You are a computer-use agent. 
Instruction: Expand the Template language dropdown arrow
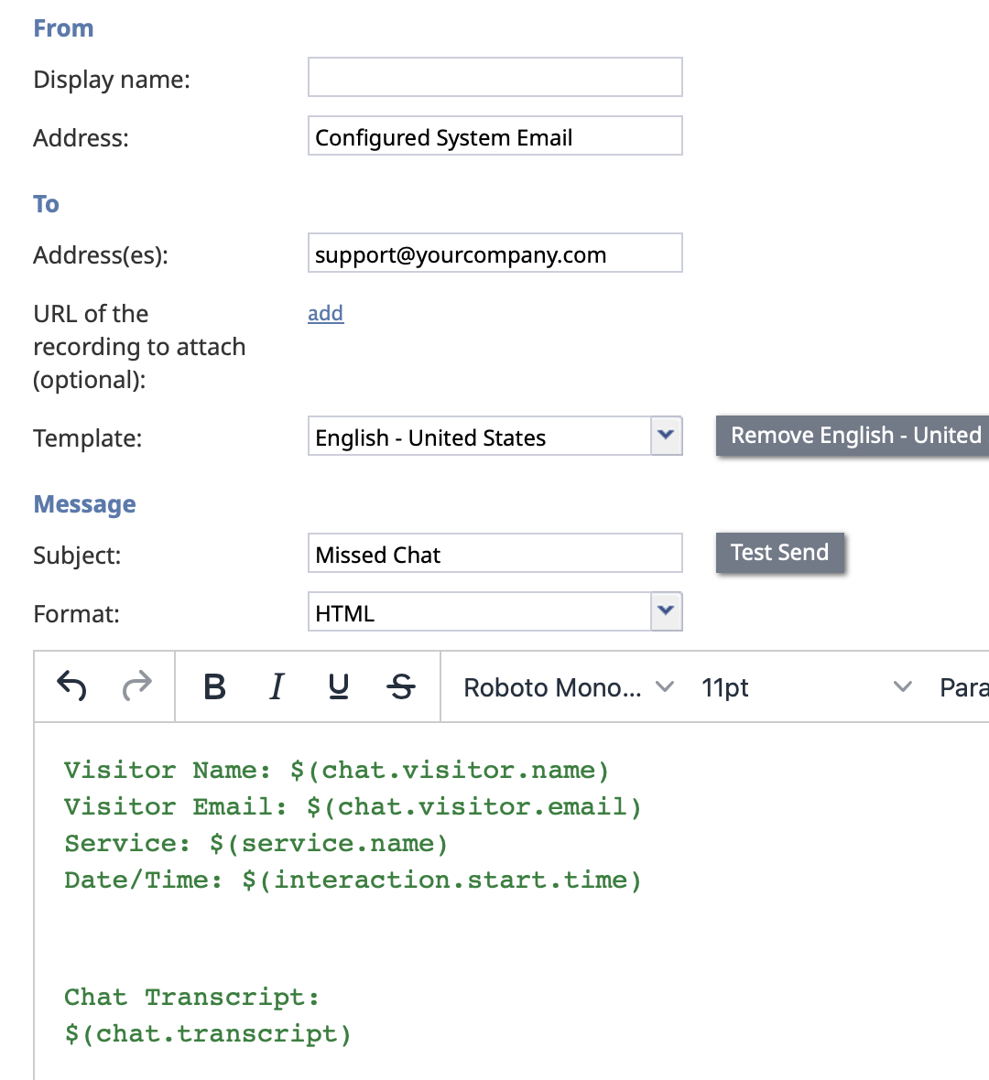point(666,436)
